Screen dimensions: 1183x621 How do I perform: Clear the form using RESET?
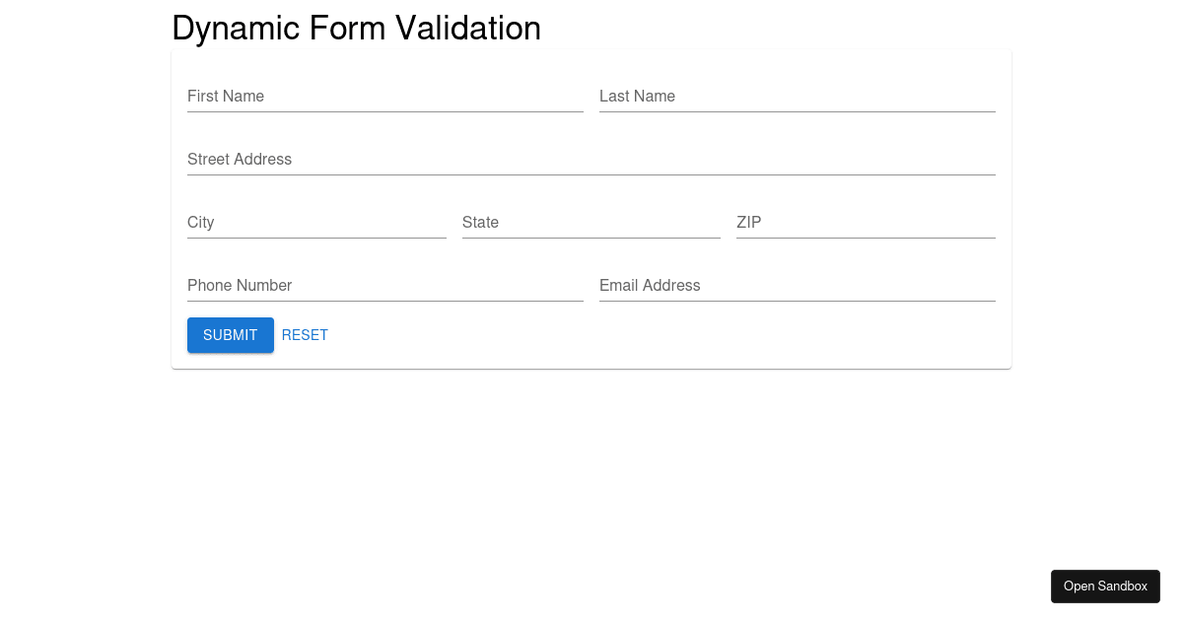tap(305, 335)
